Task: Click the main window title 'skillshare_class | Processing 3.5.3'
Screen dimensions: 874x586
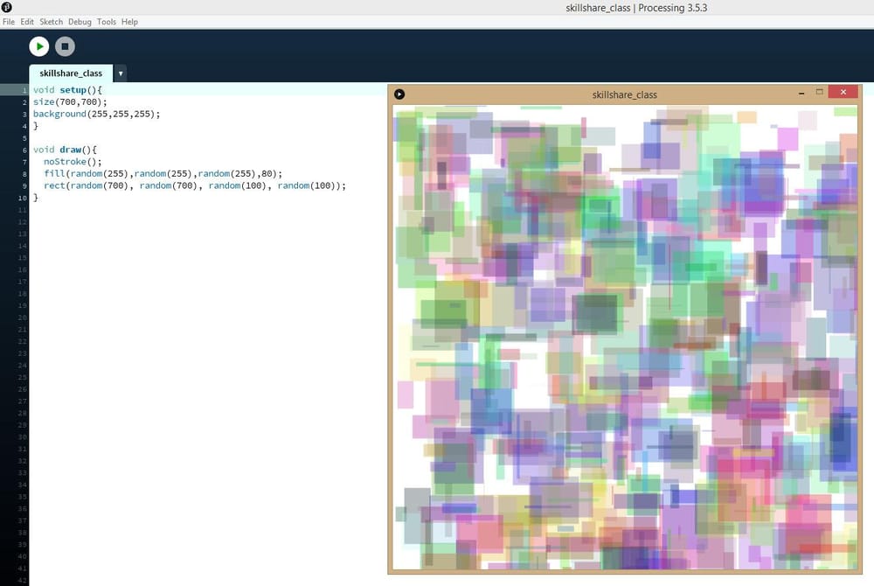Action: coord(636,8)
